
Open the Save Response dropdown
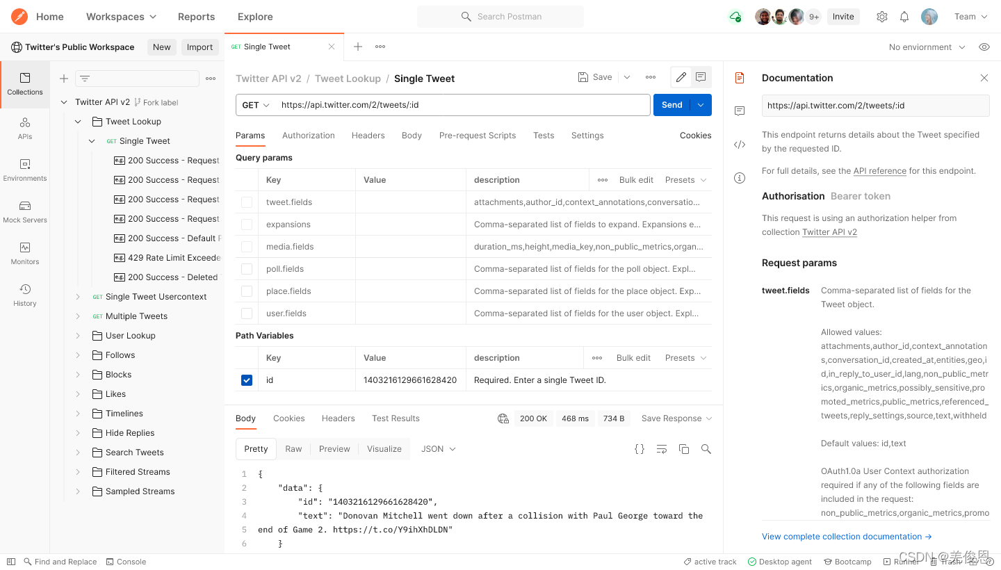[x=677, y=418]
